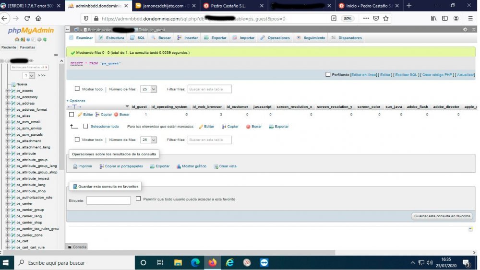480x270 pixels.
Task: Click the Crear vista icon
Action: pos(216,166)
